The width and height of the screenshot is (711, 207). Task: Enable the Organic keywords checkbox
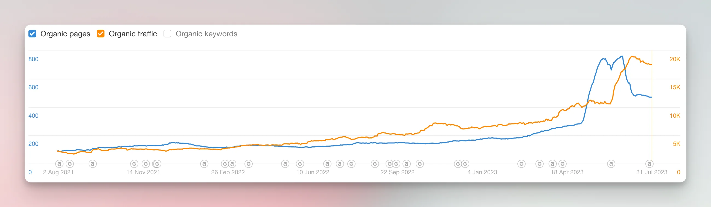click(167, 34)
